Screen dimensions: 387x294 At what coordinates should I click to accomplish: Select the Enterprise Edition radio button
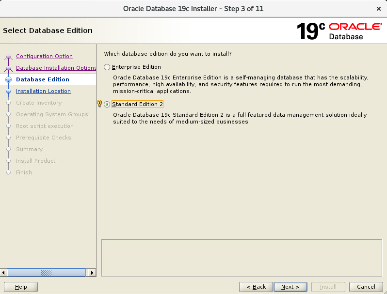click(107, 67)
